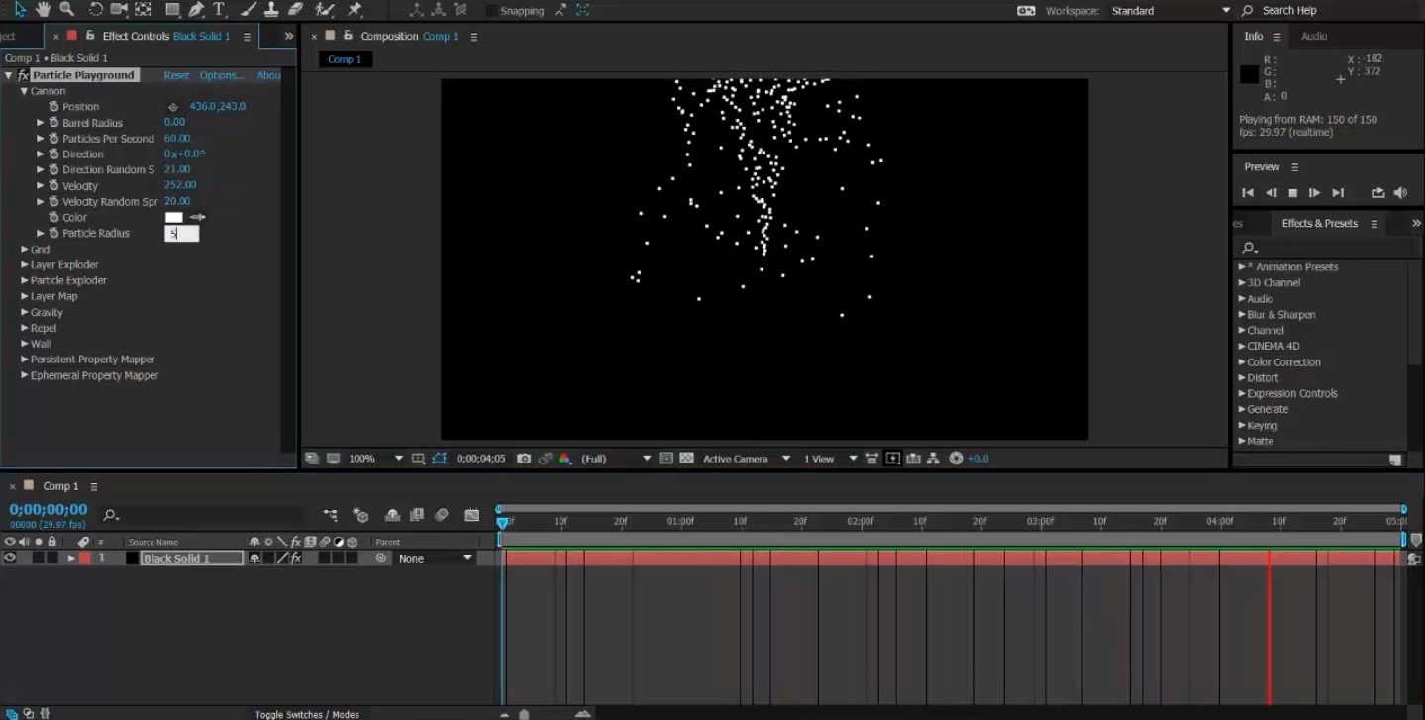Screen dimensions: 1425x720
Task: Toggle mask and shape path visibility
Action: pos(440,459)
